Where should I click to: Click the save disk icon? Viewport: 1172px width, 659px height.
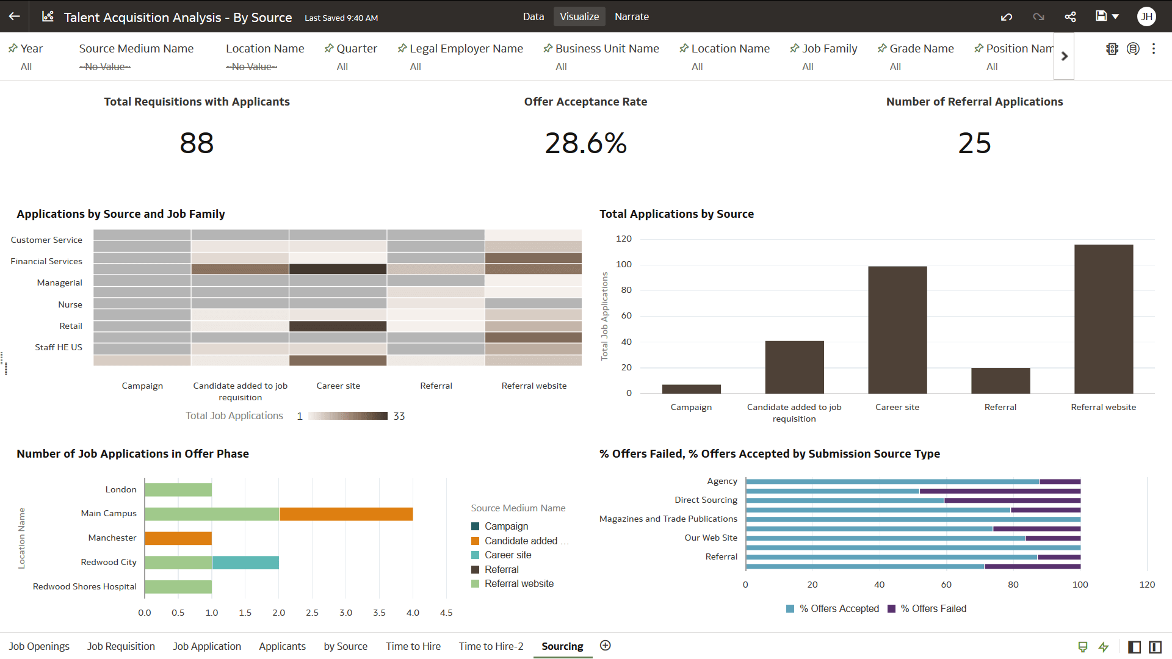(1101, 16)
